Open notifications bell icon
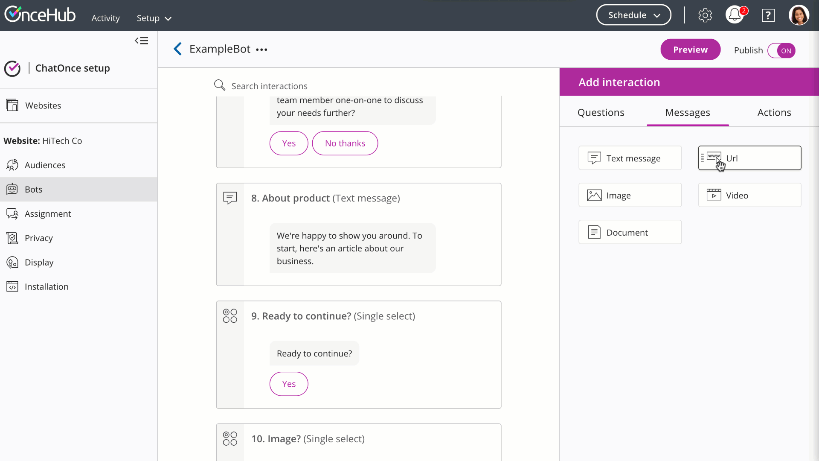This screenshot has height=461, width=819. coord(735,15)
